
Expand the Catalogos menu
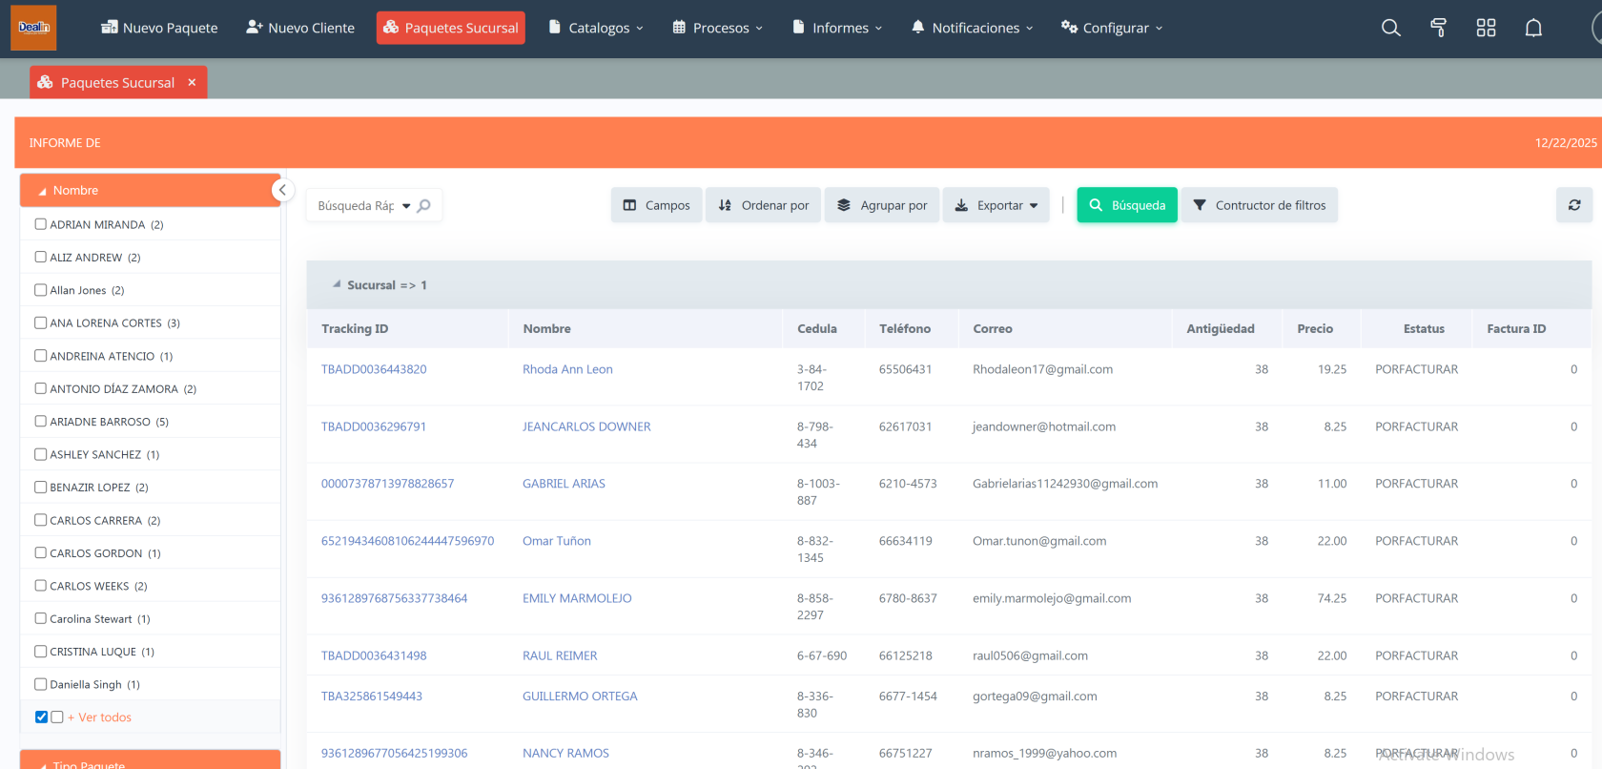point(597,28)
